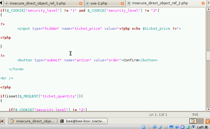Click the text editor workspace switcher cell
Viewport: 210px width, 129px height.
[193, 121]
